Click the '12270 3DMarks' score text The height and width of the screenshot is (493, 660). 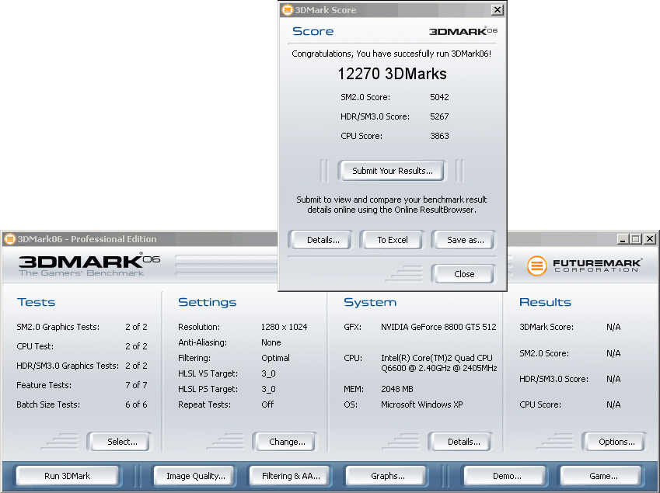pos(392,74)
